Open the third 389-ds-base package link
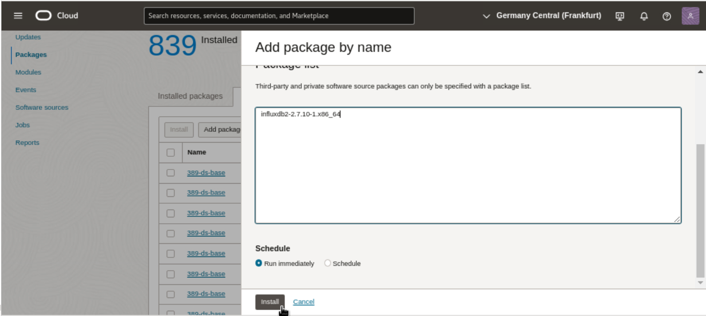This screenshot has width=706, height=316. pyautogui.click(x=206, y=213)
